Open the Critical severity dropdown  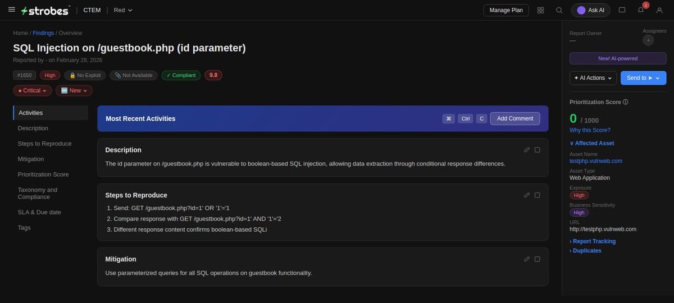33,90
